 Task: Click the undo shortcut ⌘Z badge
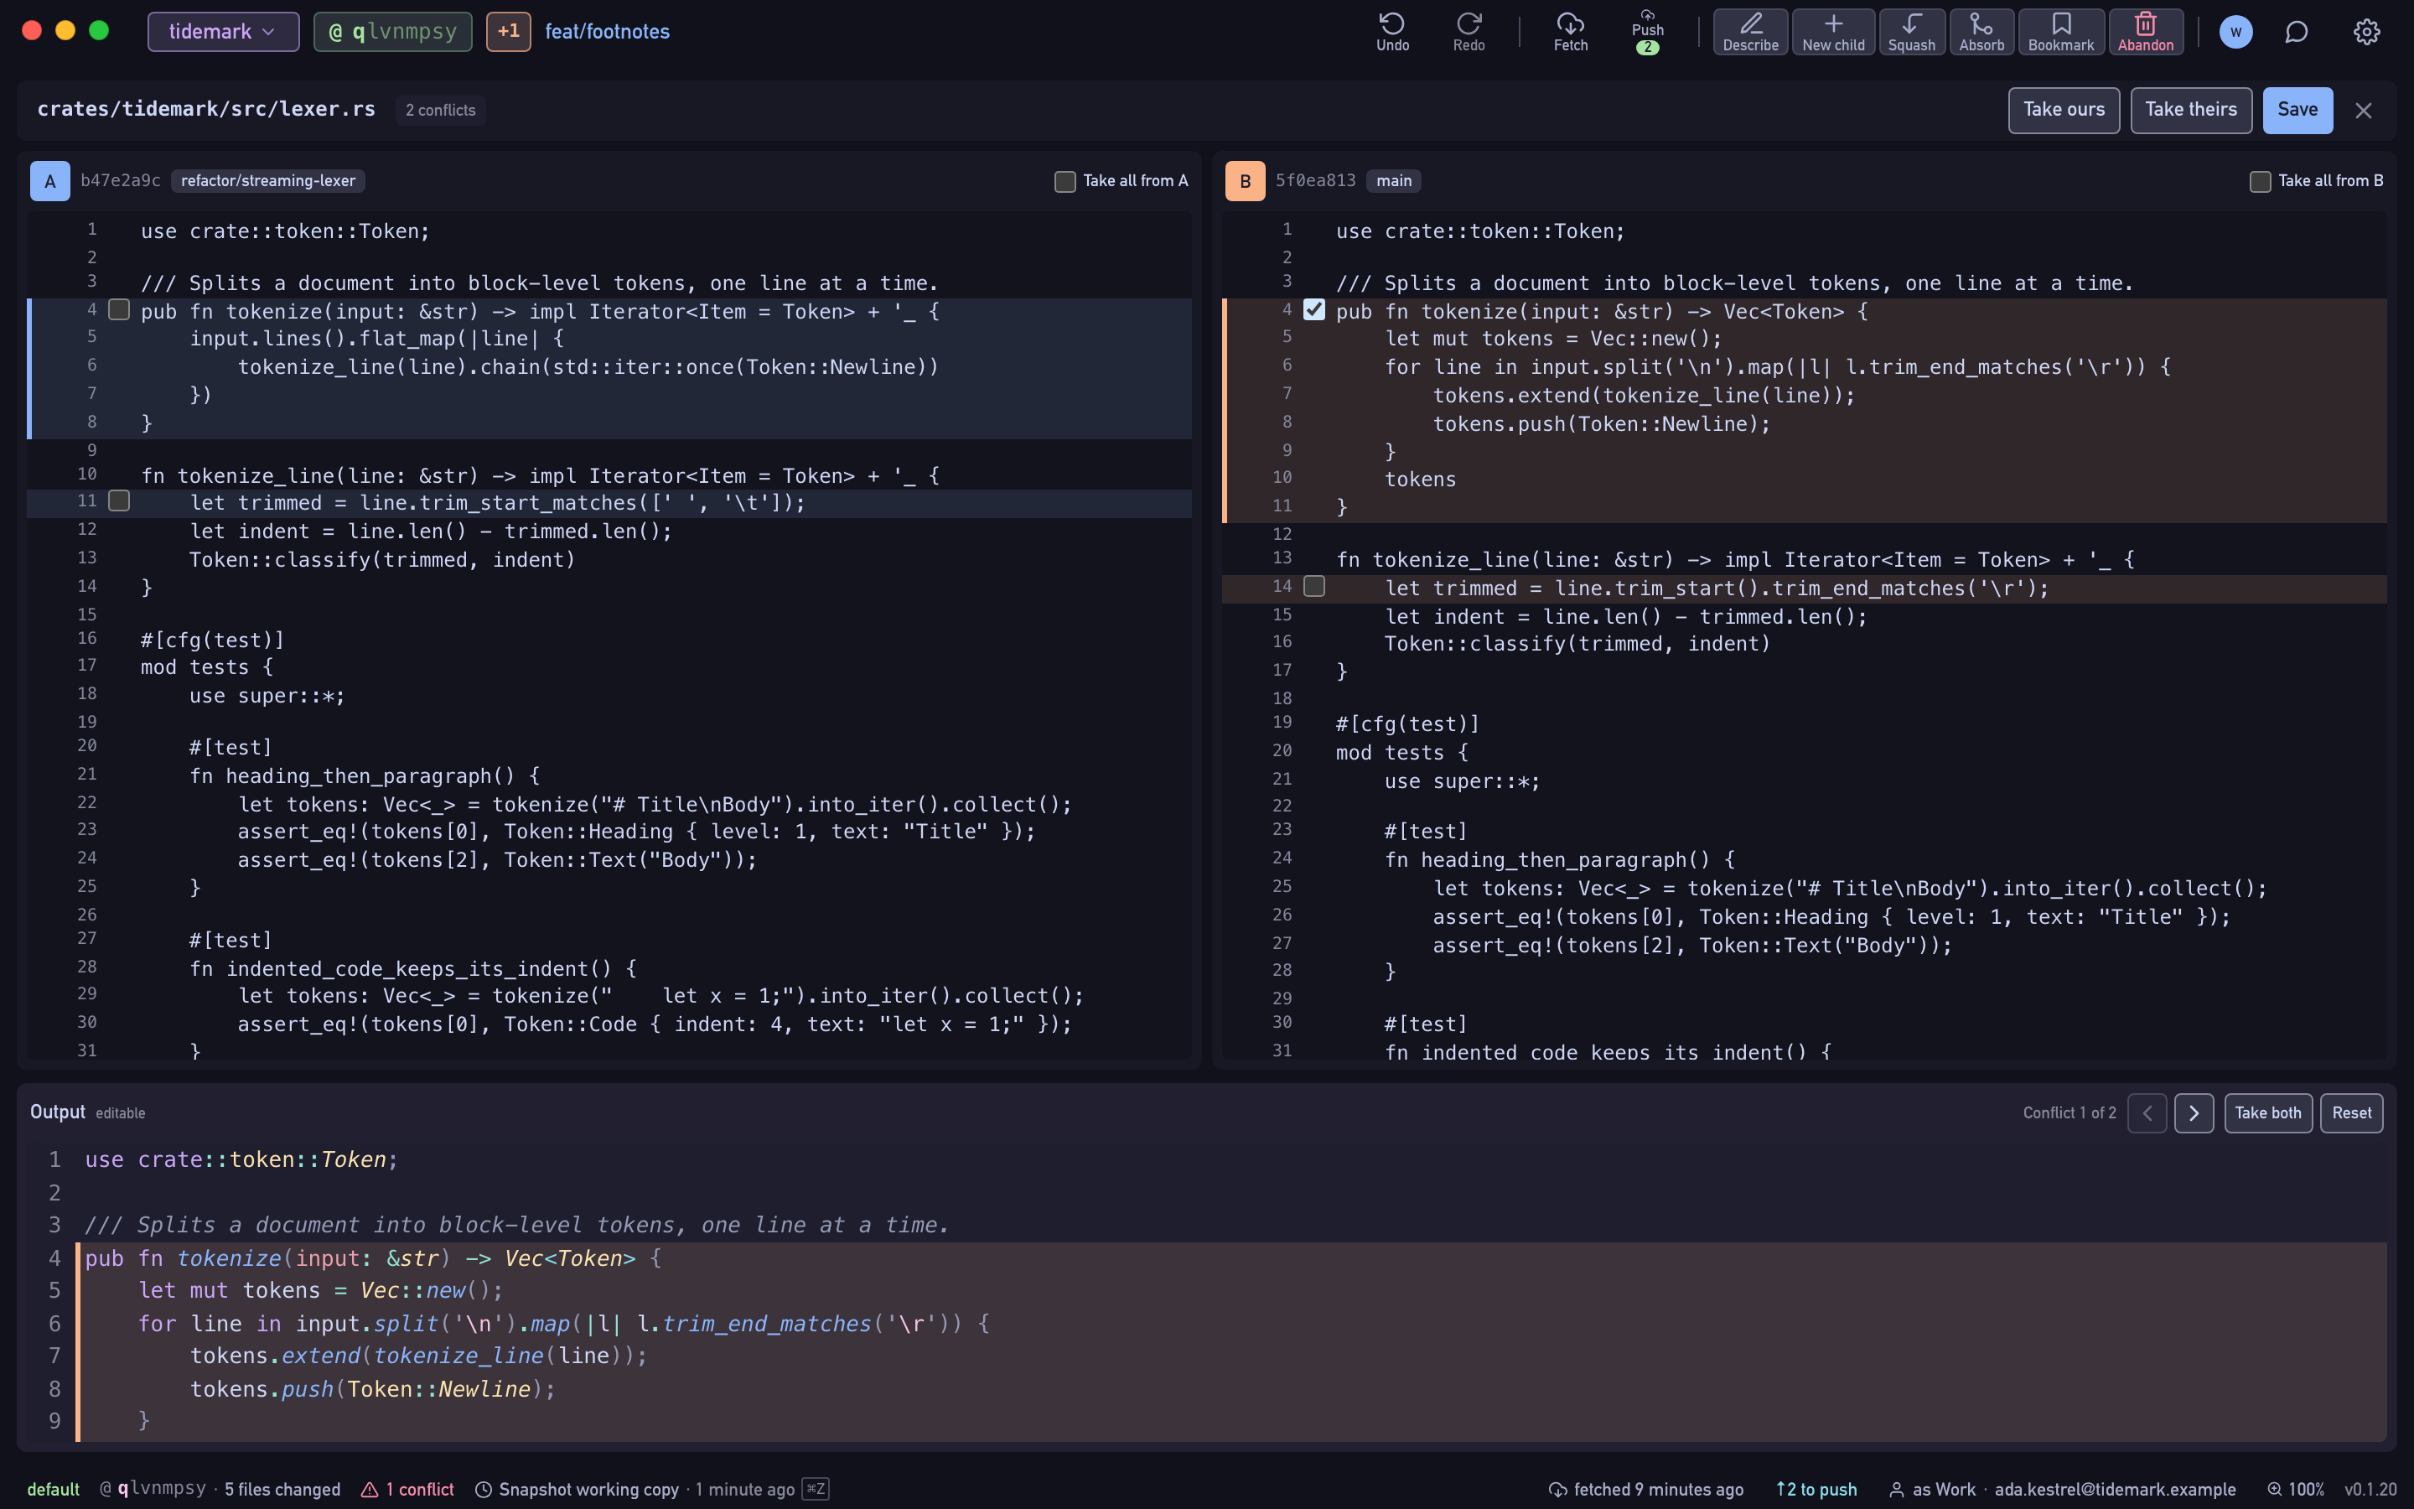tap(815, 1489)
